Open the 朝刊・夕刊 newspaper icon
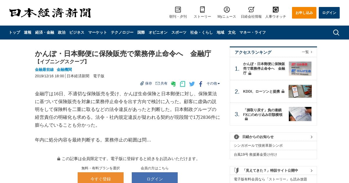Viewport: 349px width, 183px height. tap(178, 10)
